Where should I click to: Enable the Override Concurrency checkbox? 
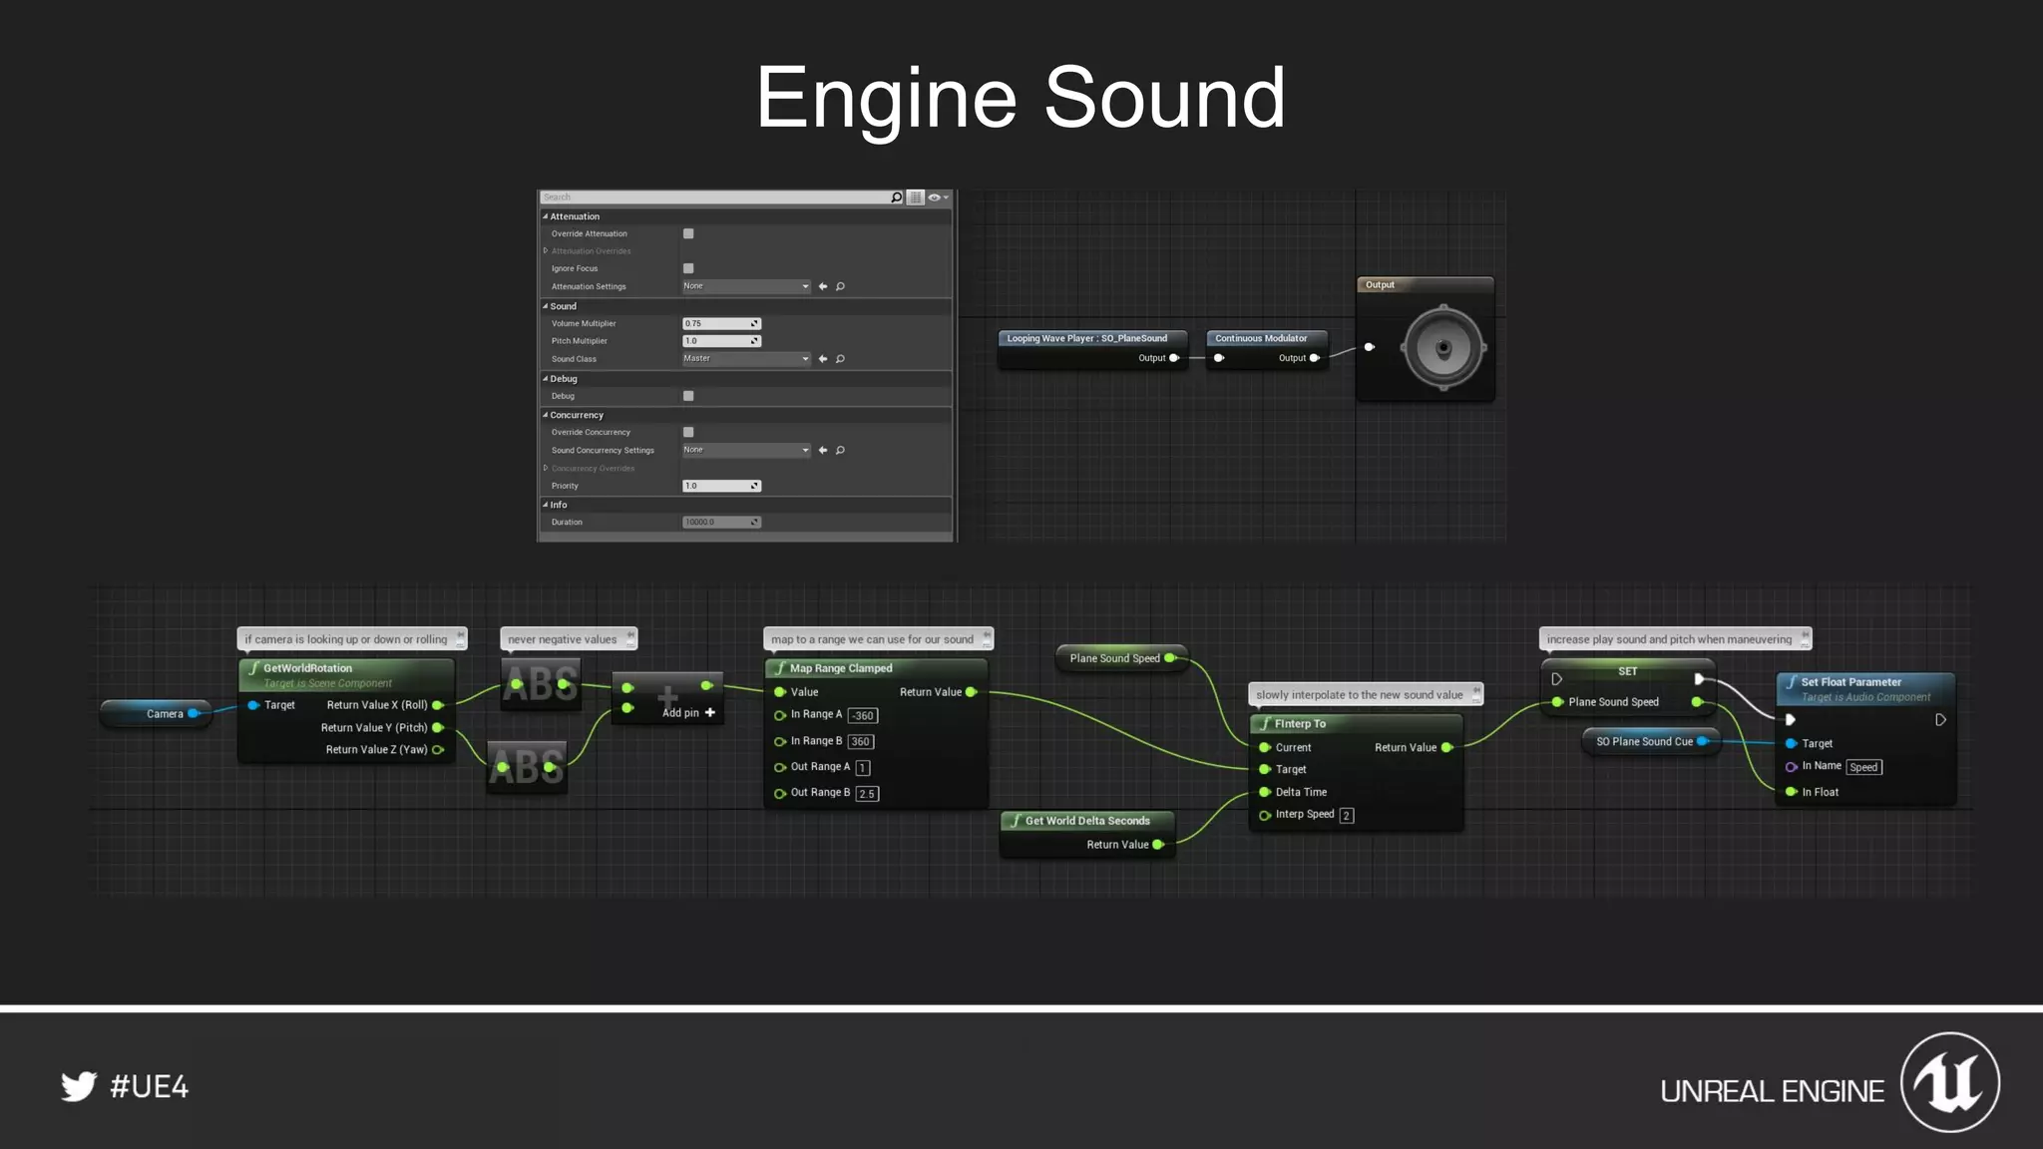pos(688,432)
